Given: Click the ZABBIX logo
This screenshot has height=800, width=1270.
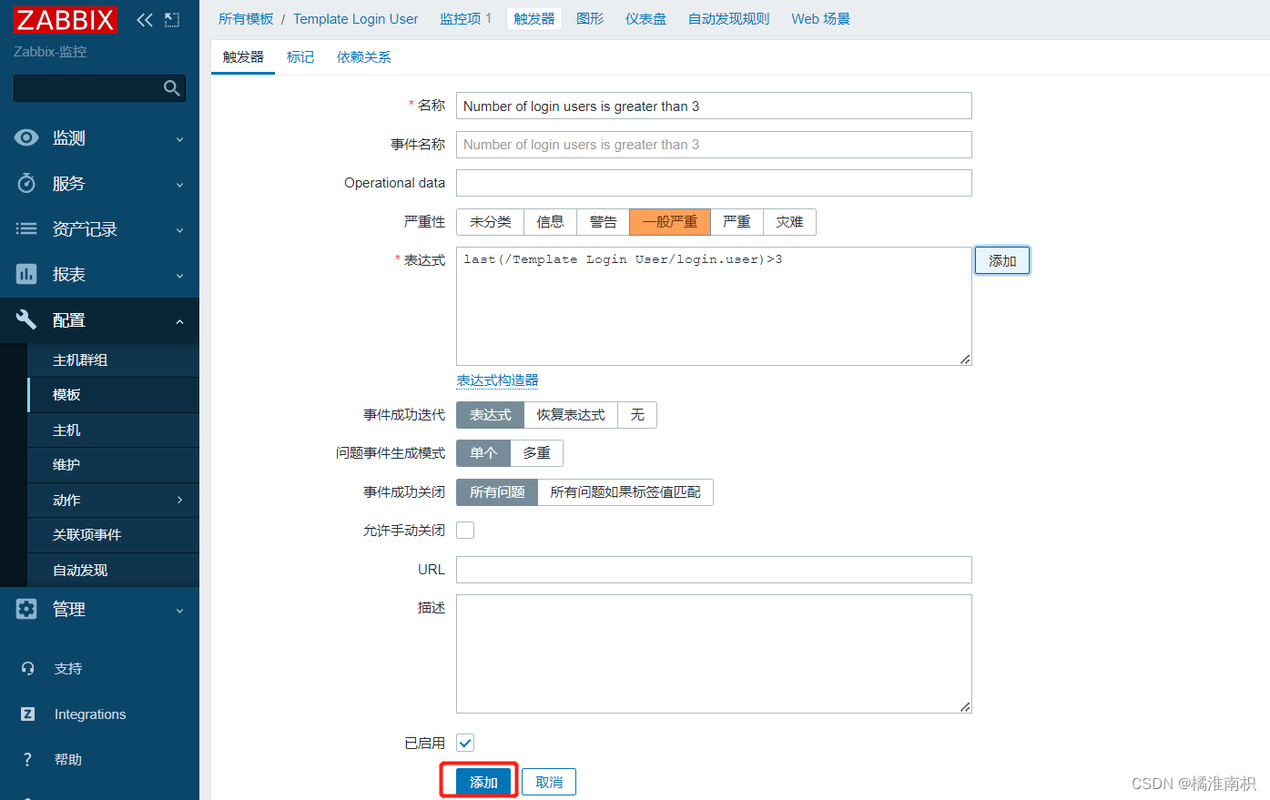Looking at the screenshot, I should (66, 19).
